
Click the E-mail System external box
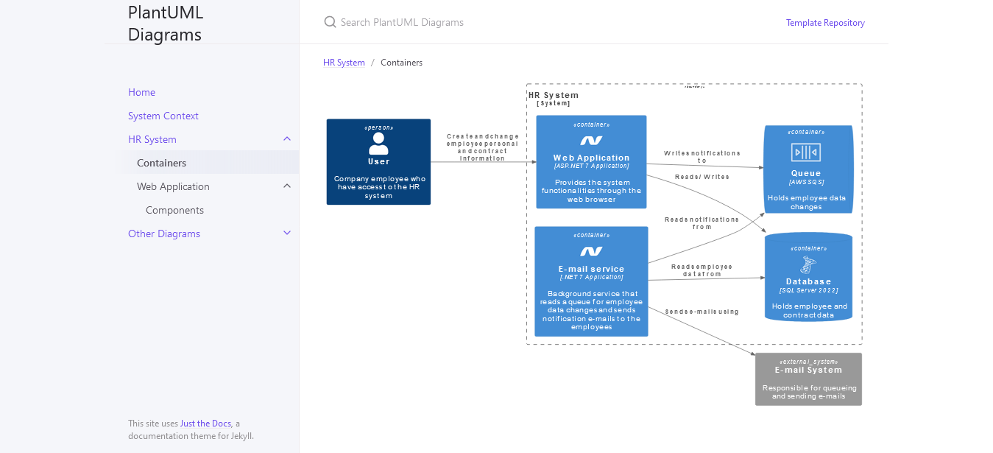(x=808, y=379)
